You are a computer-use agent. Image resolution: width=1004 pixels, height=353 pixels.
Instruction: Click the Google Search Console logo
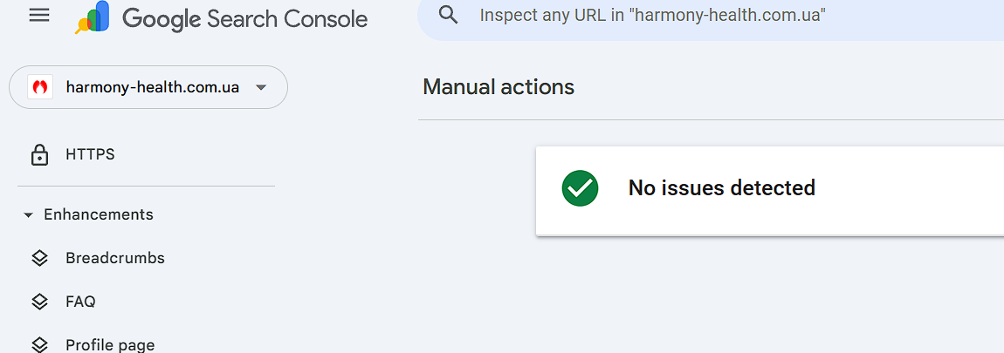[93, 17]
